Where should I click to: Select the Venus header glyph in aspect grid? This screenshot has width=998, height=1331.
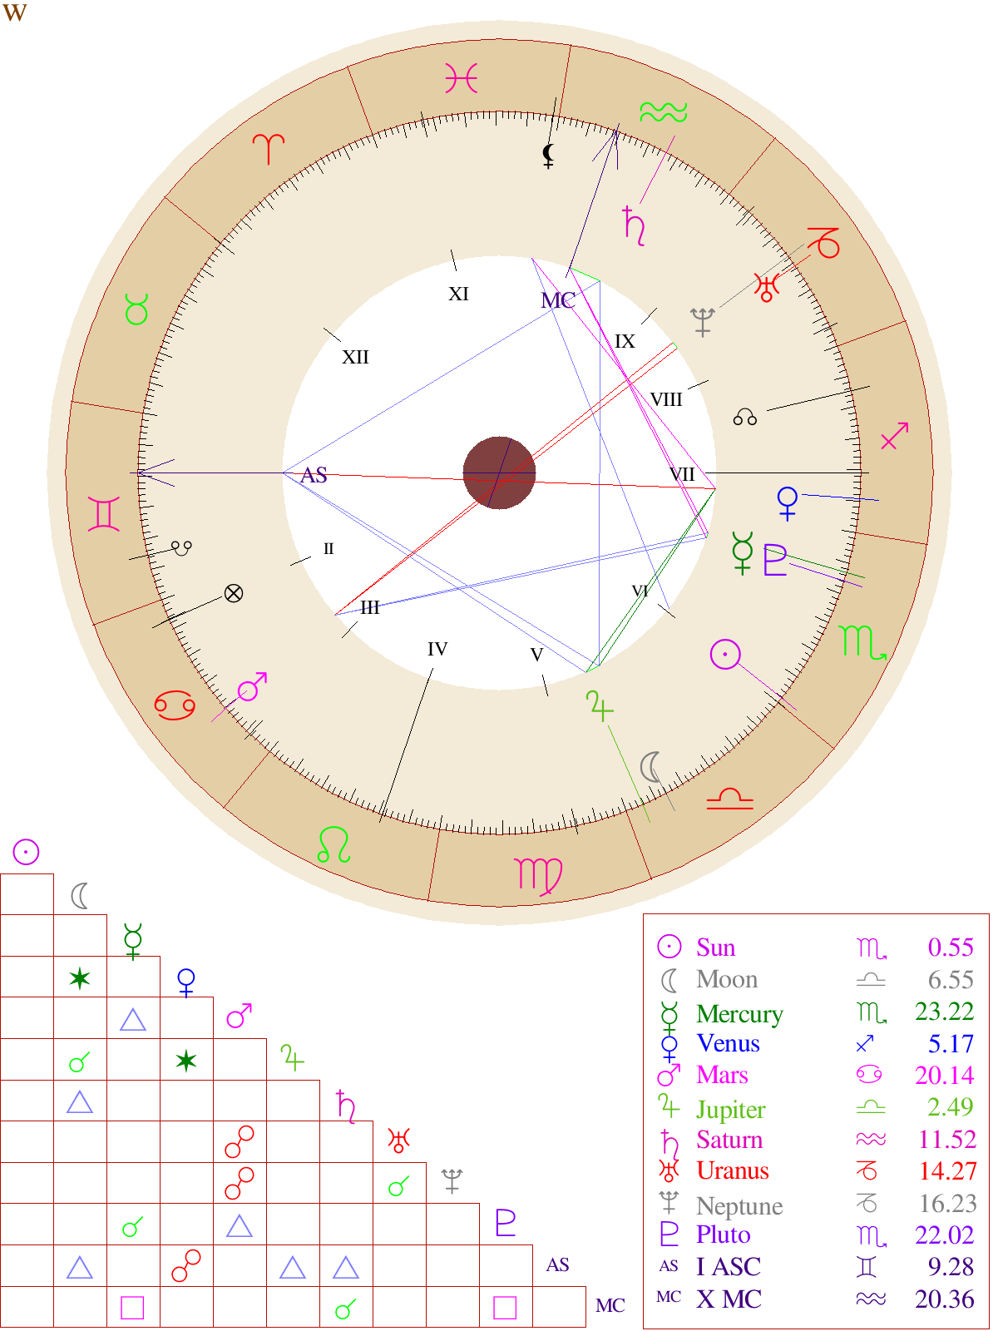point(186,982)
